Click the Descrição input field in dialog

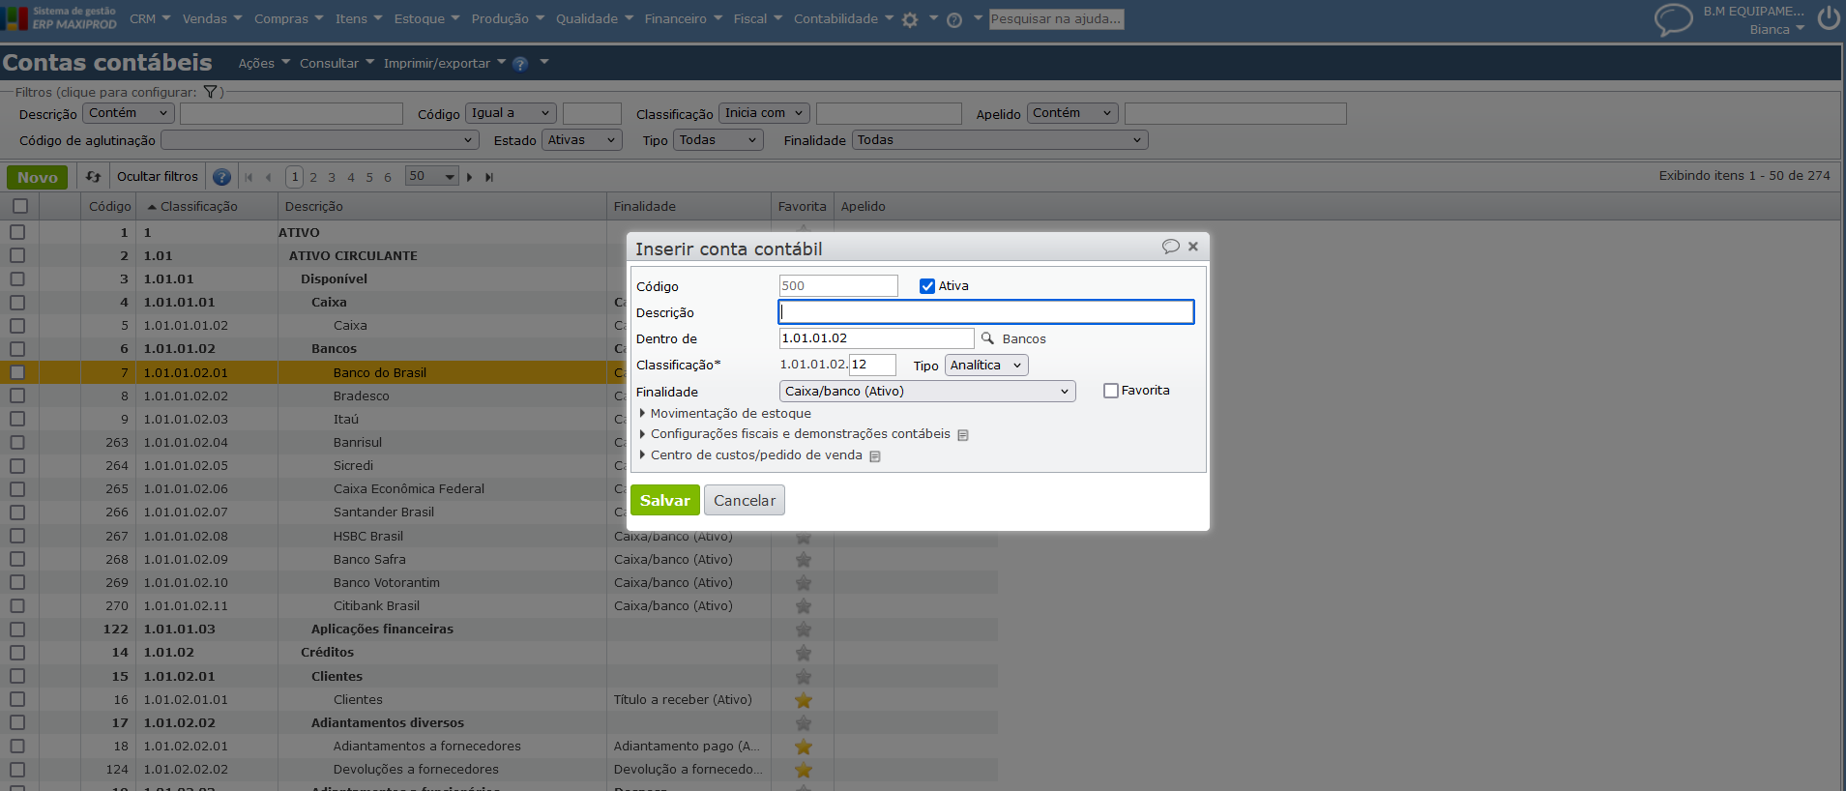click(985, 312)
